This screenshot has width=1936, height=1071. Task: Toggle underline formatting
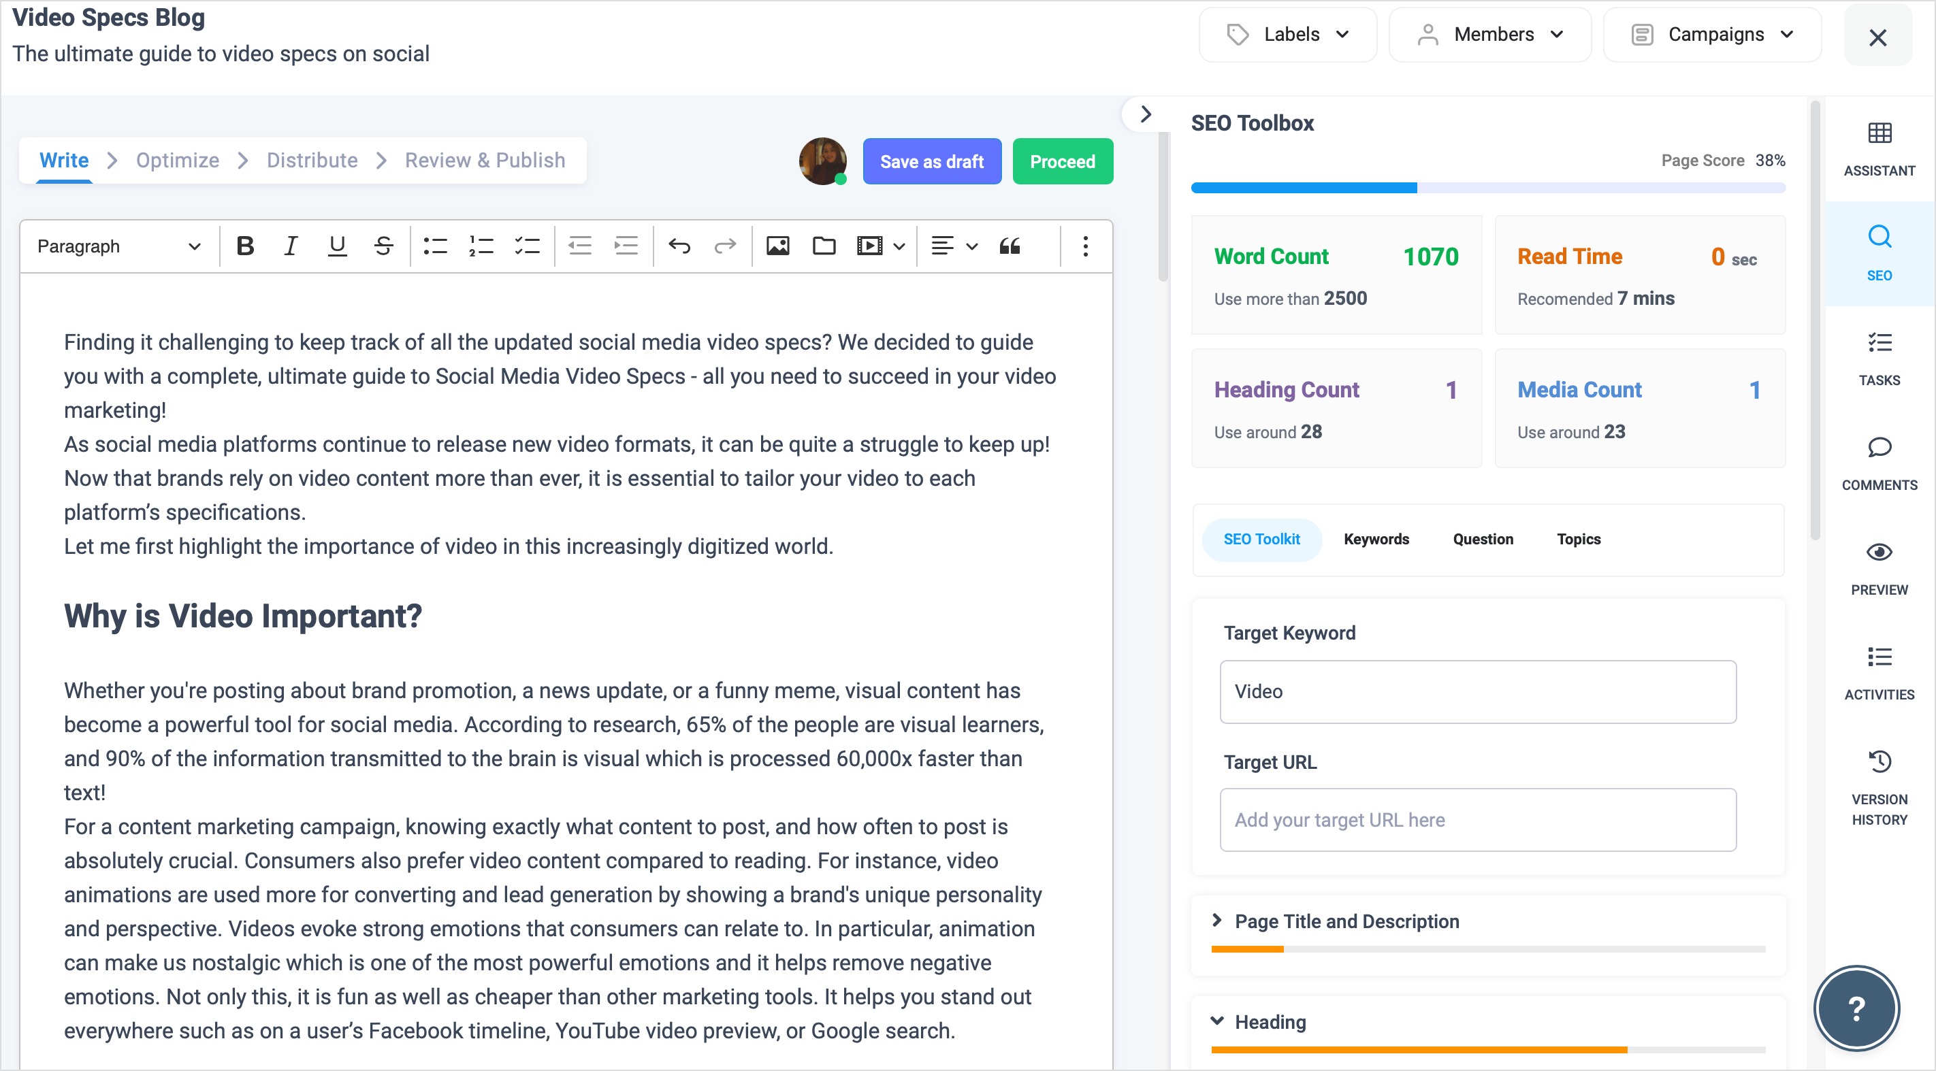[338, 246]
